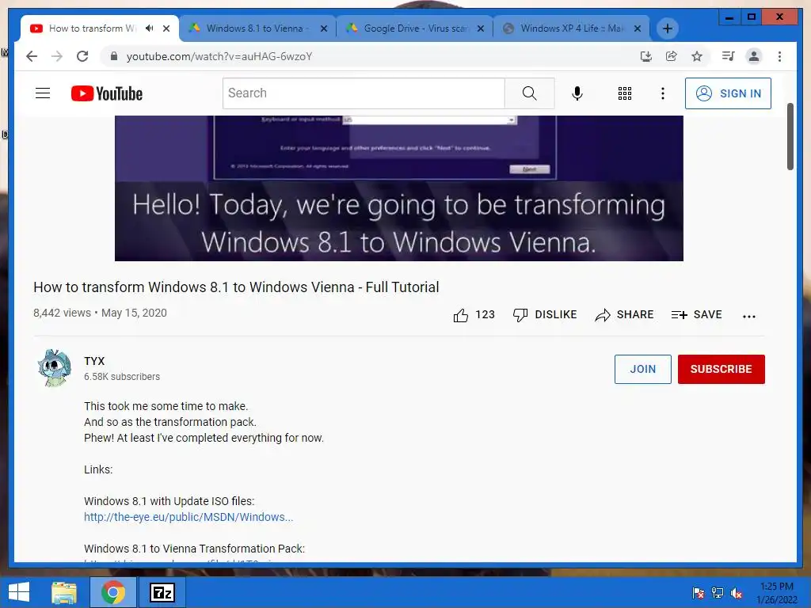Switch to Windows XP 4 Life tab
This screenshot has width=811, height=608.
[572, 28]
